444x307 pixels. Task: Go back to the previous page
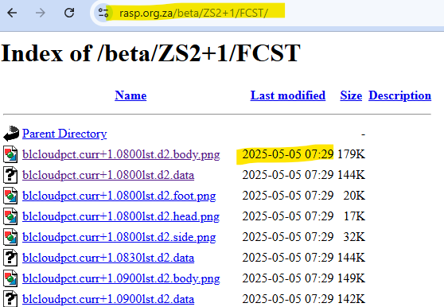12,13
